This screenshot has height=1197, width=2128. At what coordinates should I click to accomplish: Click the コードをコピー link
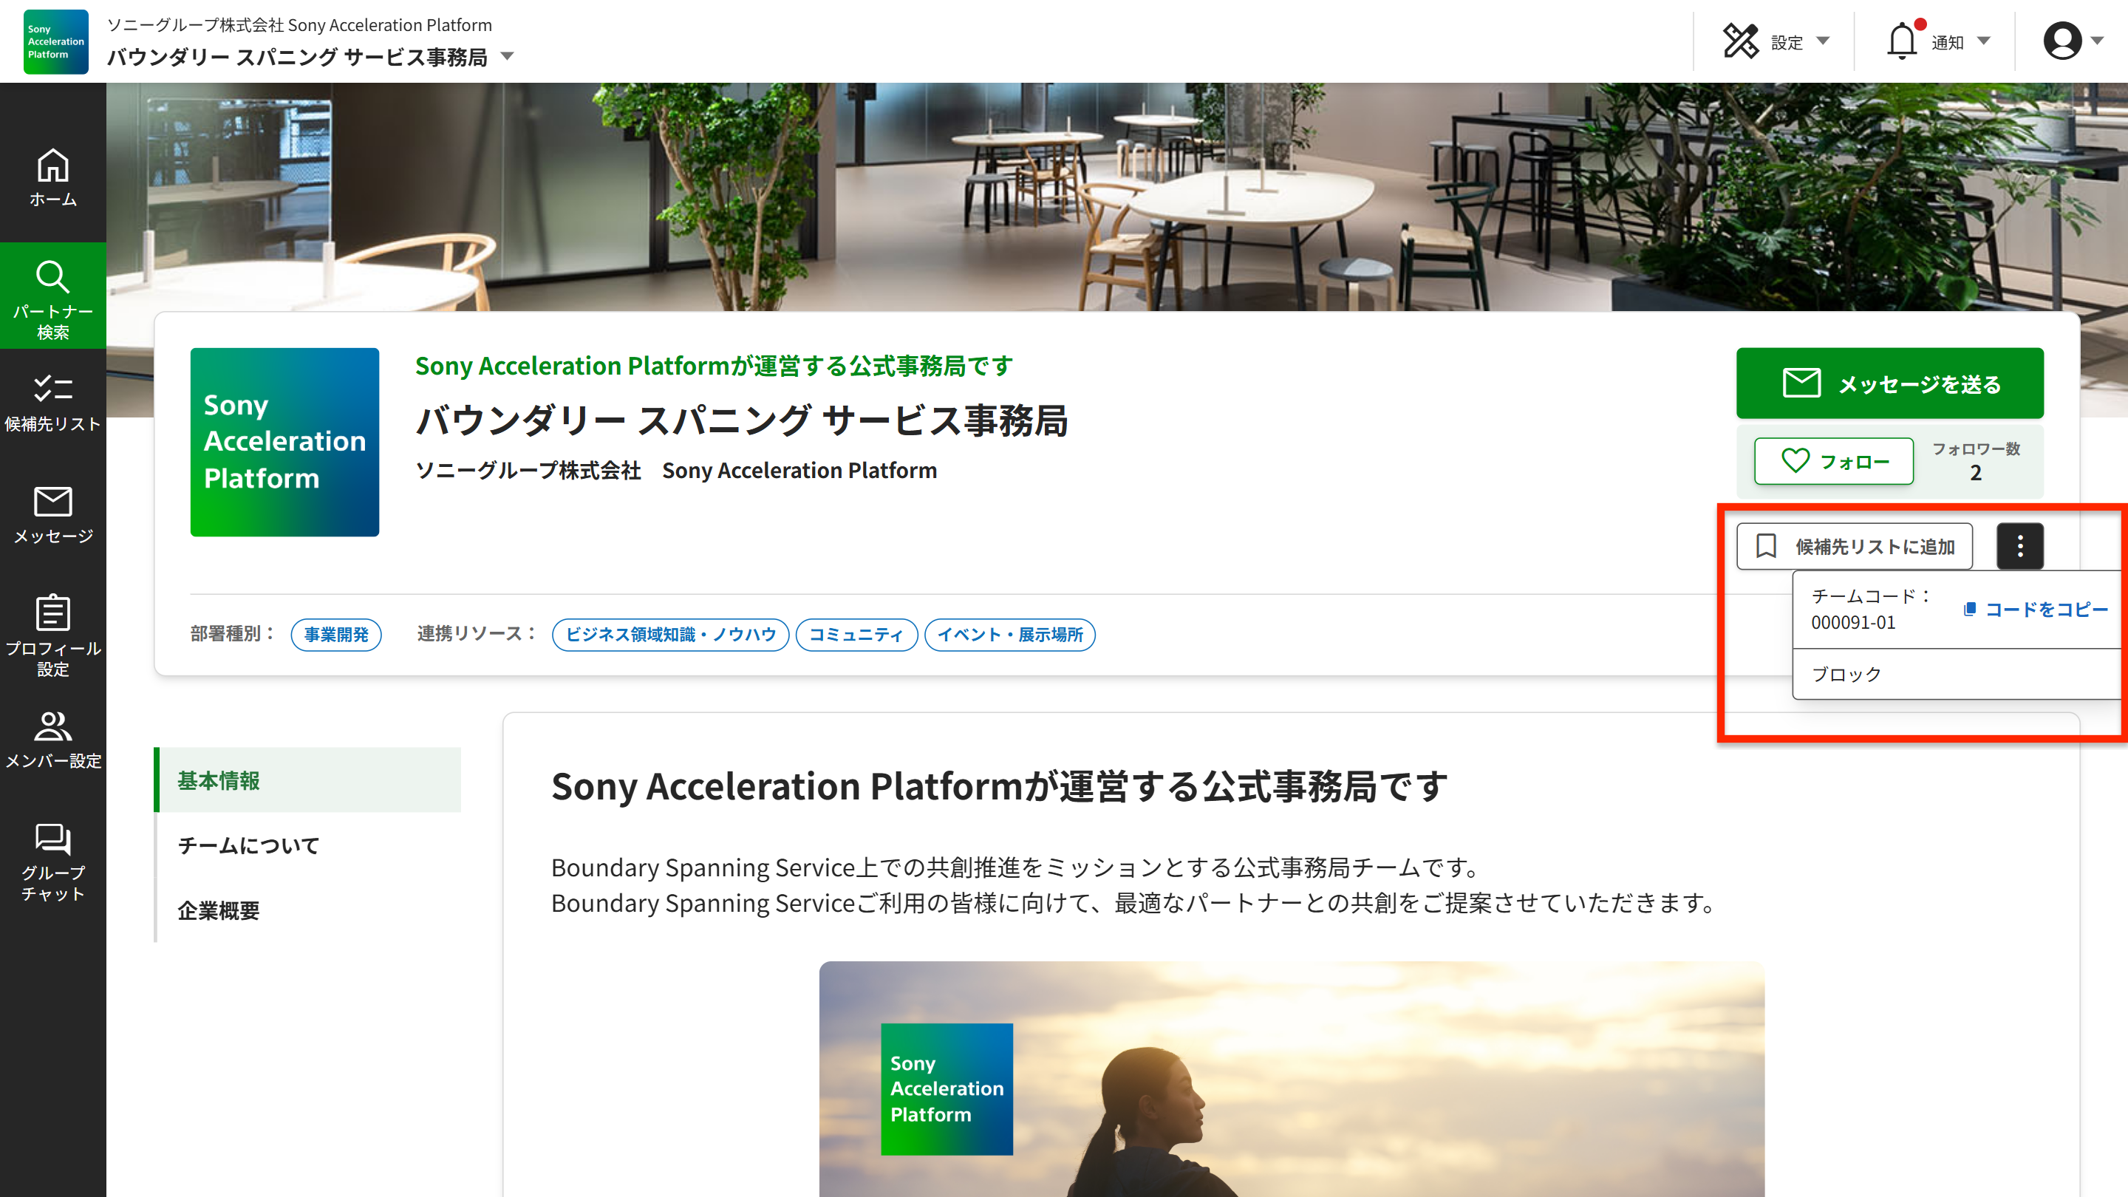tap(2036, 610)
